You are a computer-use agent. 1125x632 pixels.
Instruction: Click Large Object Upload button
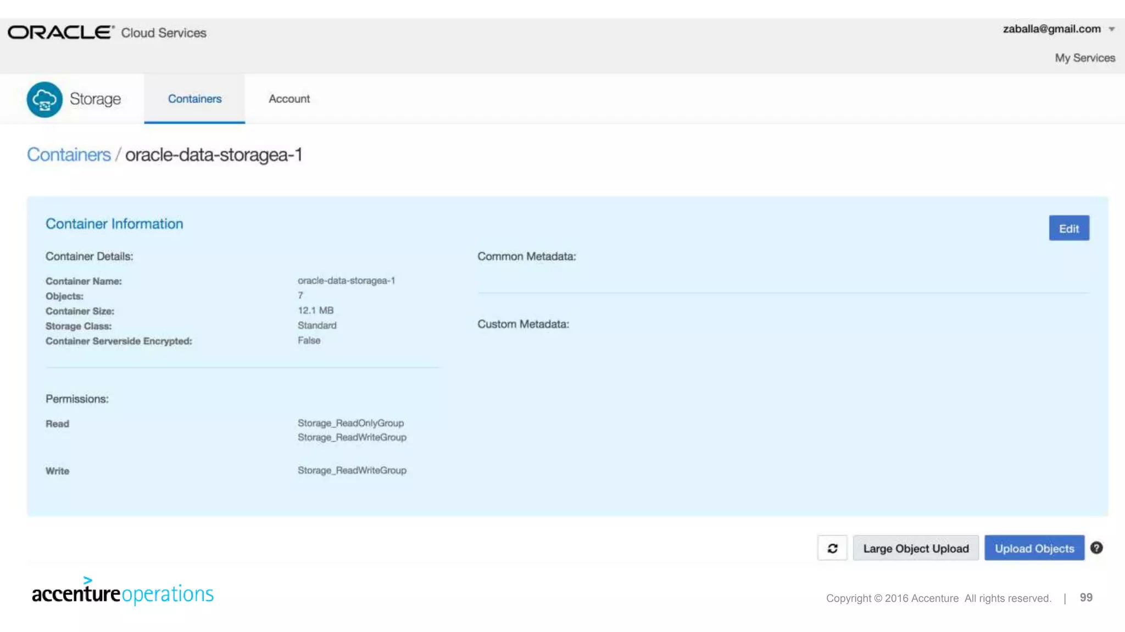point(916,548)
